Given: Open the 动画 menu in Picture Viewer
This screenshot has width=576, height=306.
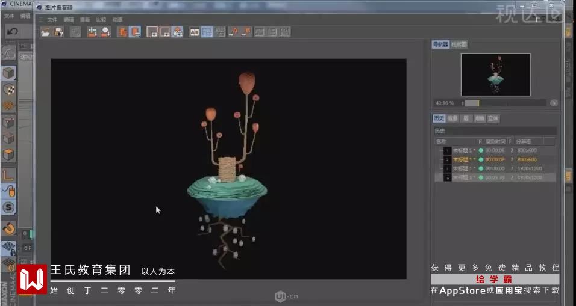Looking at the screenshot, I should [x=117, y=20].
